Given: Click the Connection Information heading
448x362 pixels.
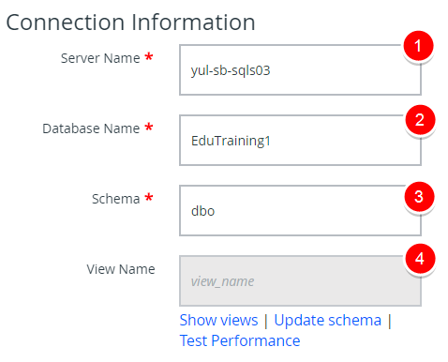Looking at the screenshot, I should click(130, 23).
